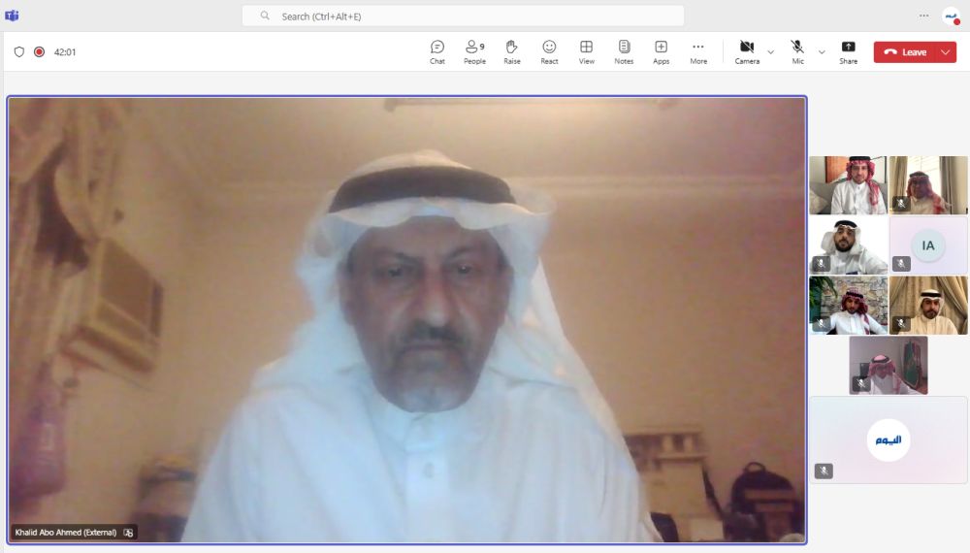970x553 pixels.
Task: Click the red recording indicator
Action: coord(39,52)
